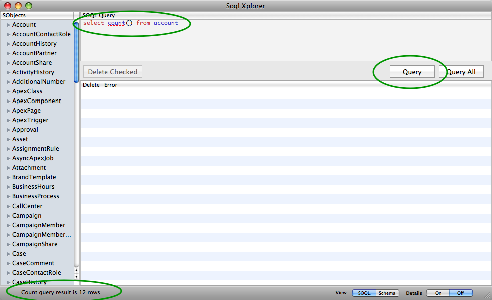Turn Details Off

point(461,293)
